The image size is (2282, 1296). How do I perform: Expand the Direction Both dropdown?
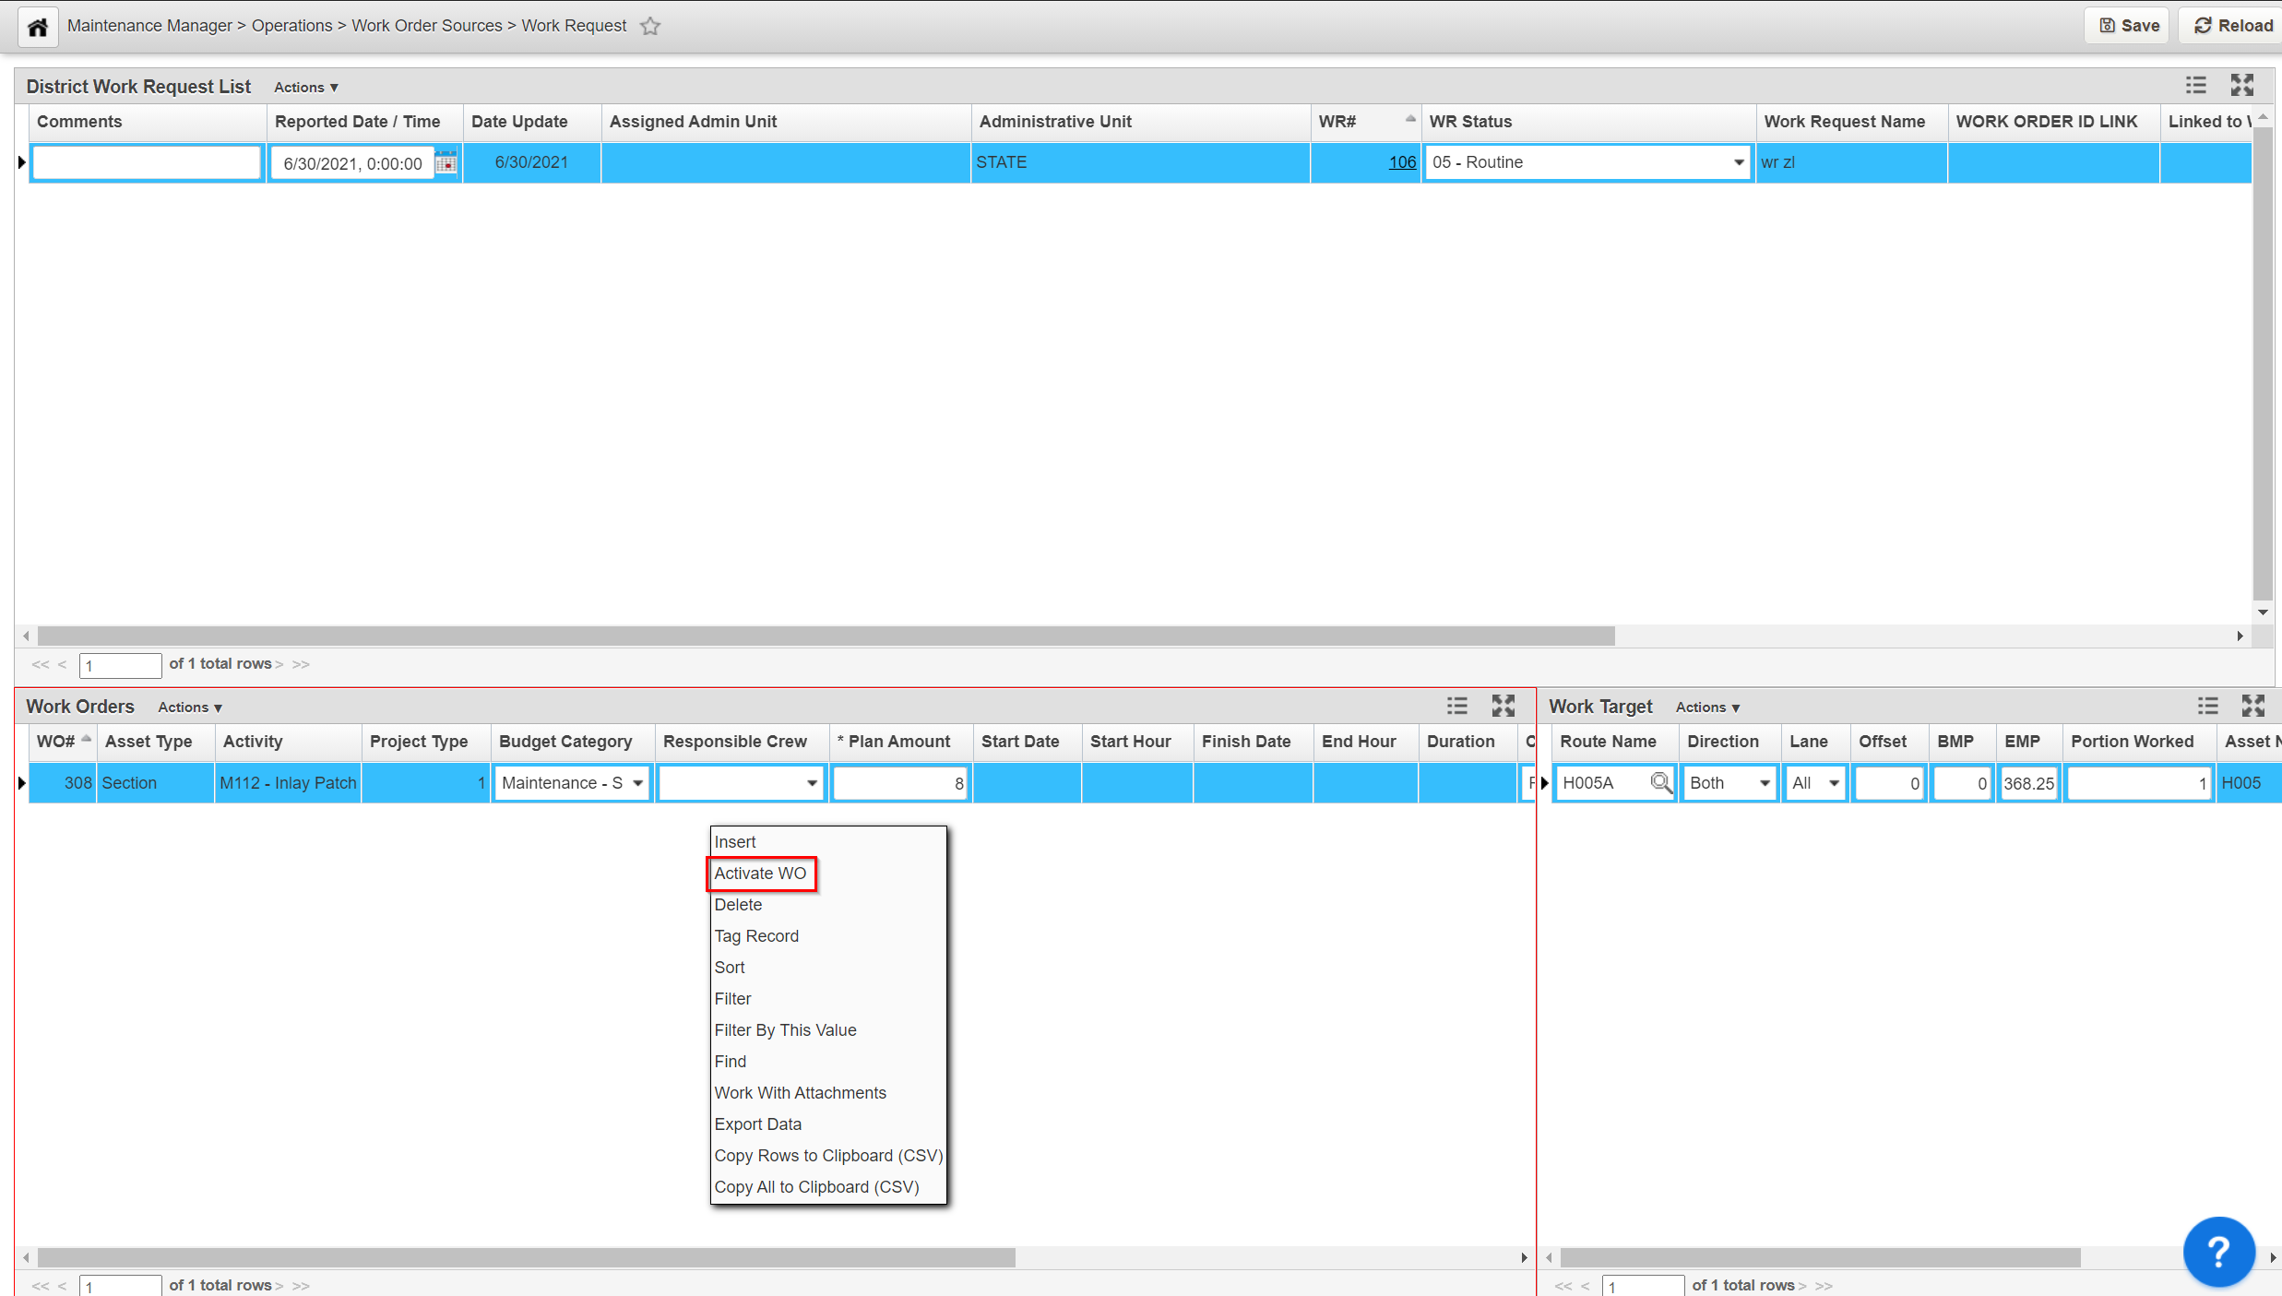pos(1764,783)
